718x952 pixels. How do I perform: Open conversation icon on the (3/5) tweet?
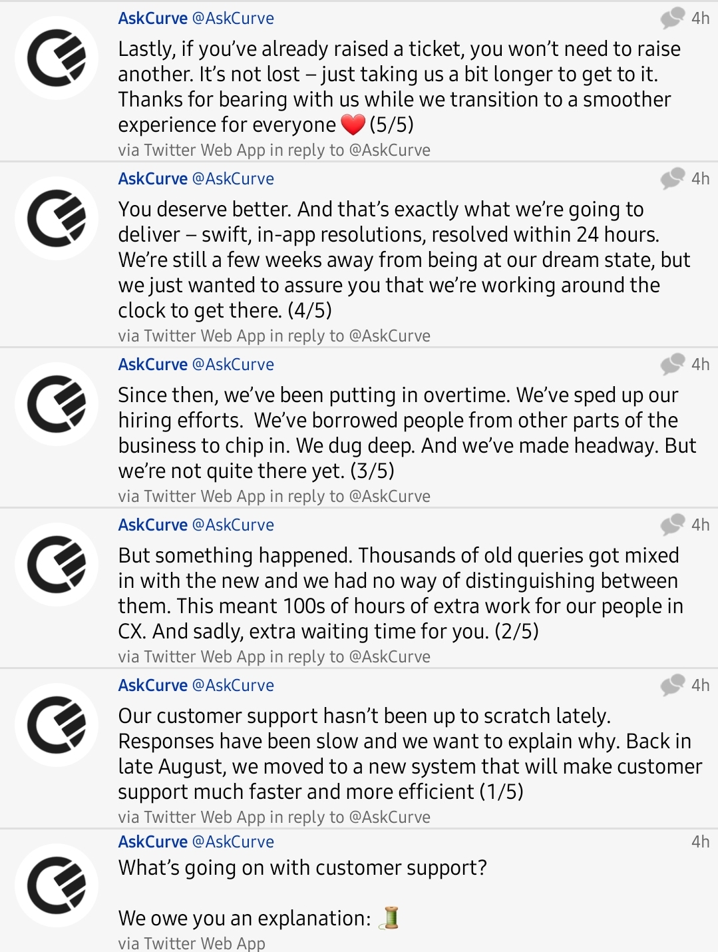[672, 364]
